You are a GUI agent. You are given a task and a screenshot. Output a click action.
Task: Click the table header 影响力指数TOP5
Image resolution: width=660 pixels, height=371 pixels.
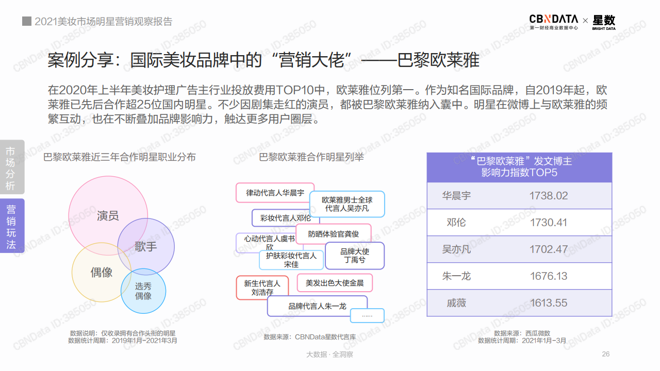point(519,167)
